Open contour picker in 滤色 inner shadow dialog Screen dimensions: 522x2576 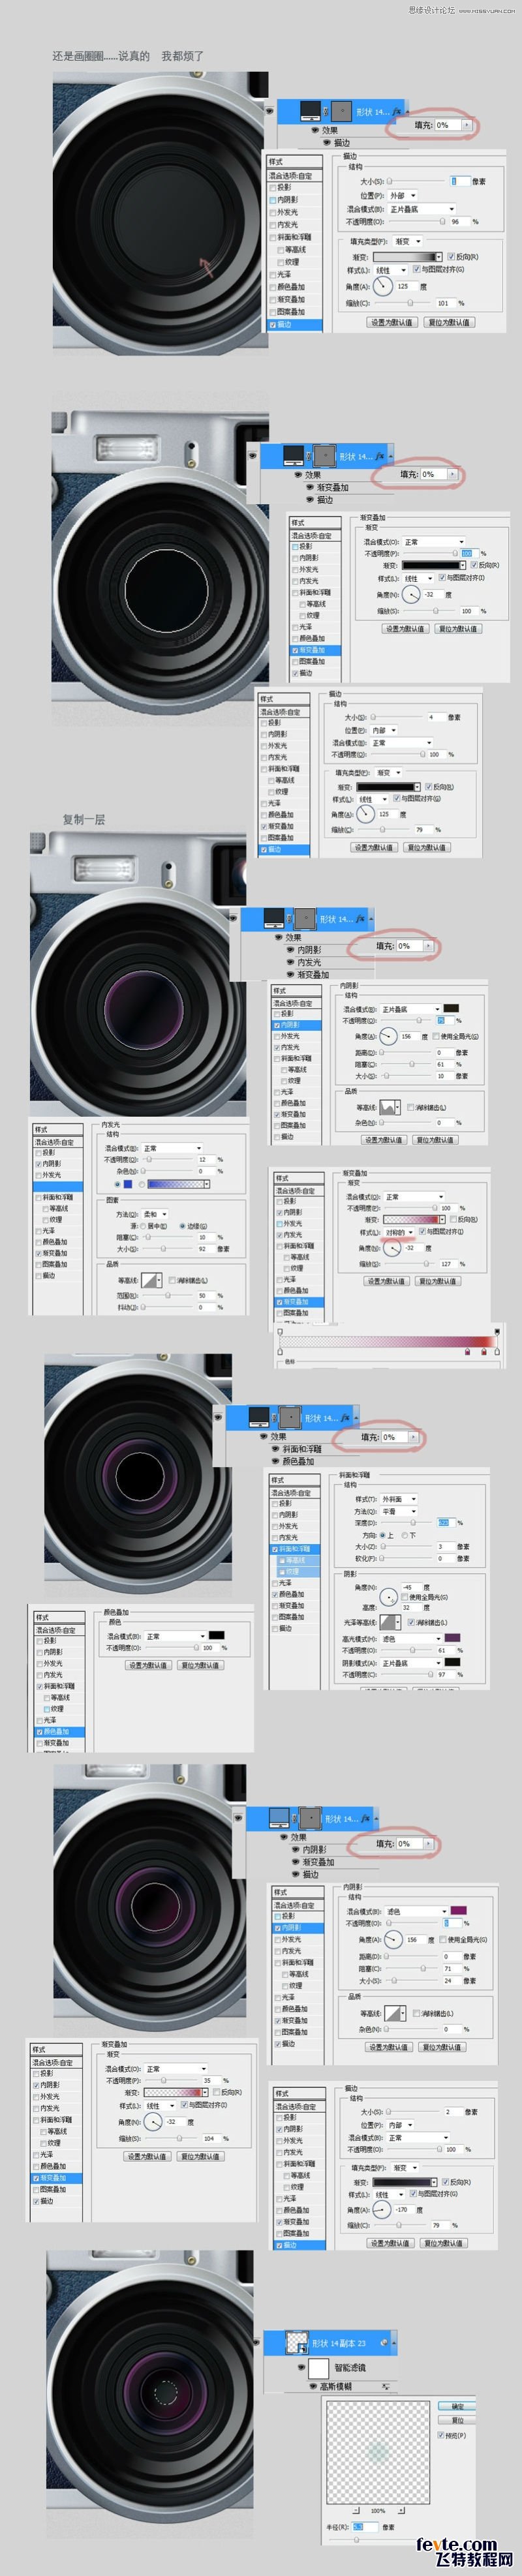click(x=395, y=2013)
